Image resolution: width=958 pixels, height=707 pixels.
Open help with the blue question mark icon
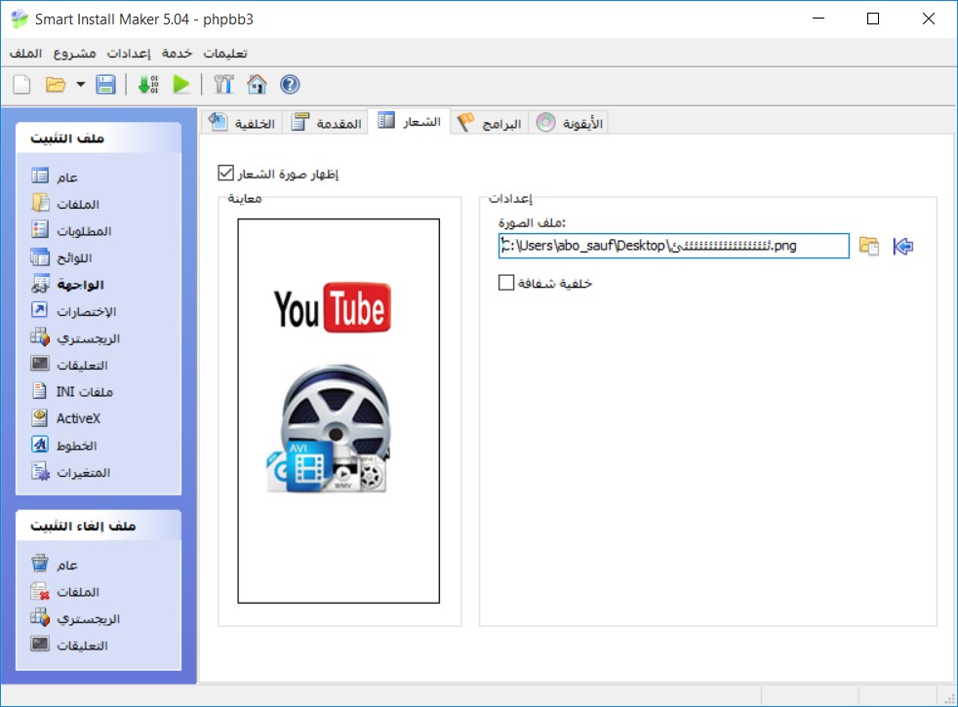click(x=290, y=84)
